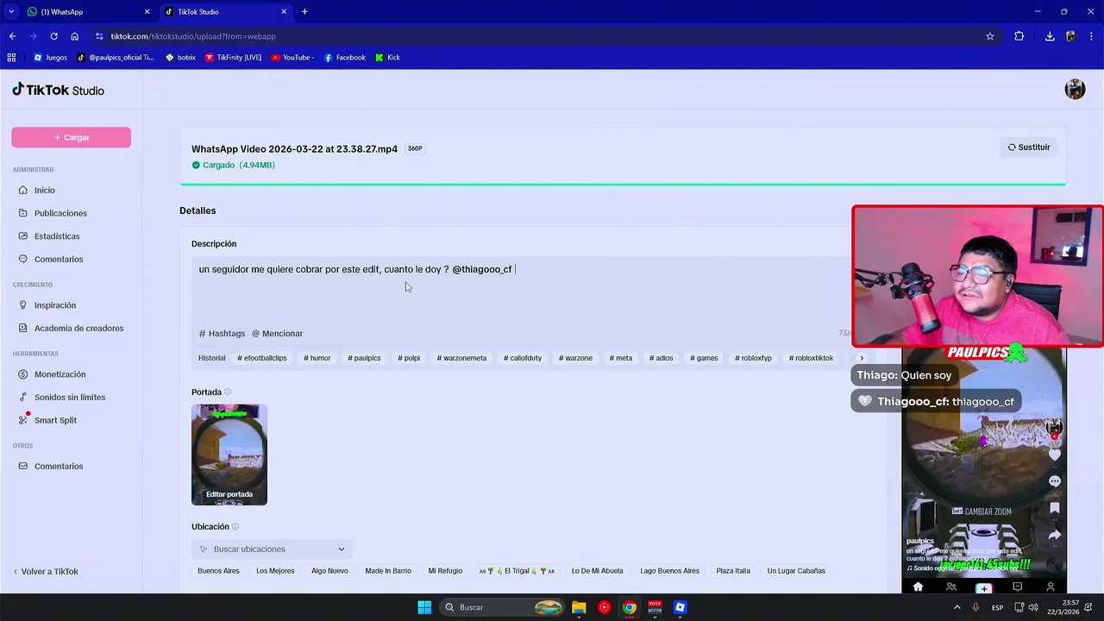Choose Lo De Mi Abuela location
The width and height of the screenshot is (1104, 621).
click(597, 571)
